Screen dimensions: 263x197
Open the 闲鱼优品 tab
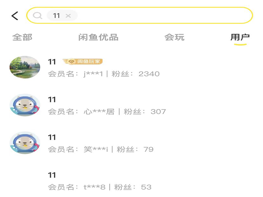[98, 37]
